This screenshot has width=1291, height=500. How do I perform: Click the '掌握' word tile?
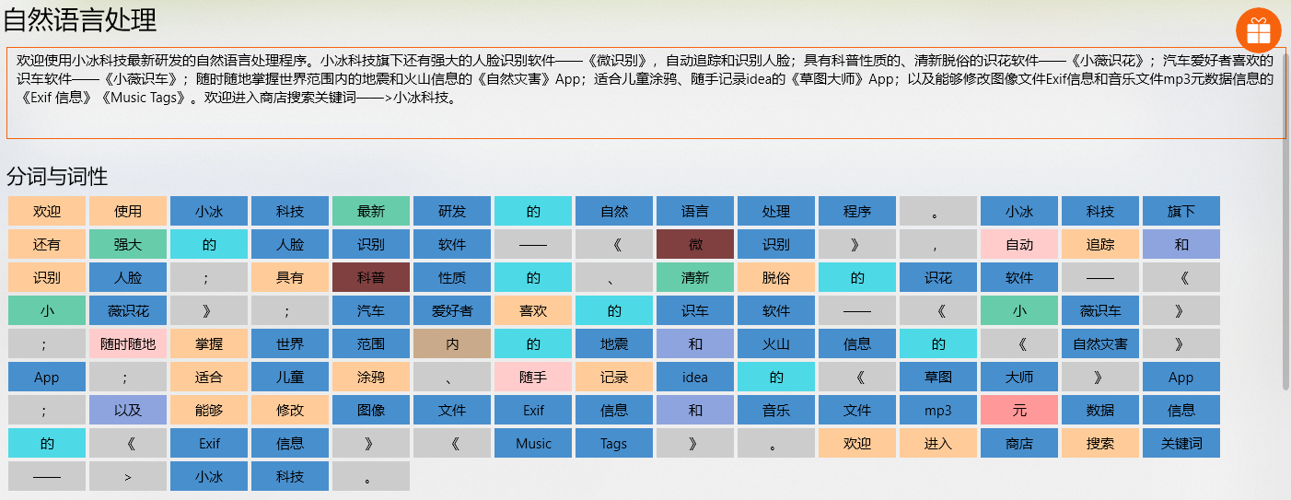coord(209,343)
